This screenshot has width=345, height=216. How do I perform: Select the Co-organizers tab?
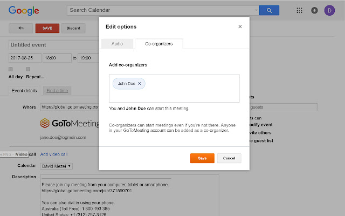point(158,45)
